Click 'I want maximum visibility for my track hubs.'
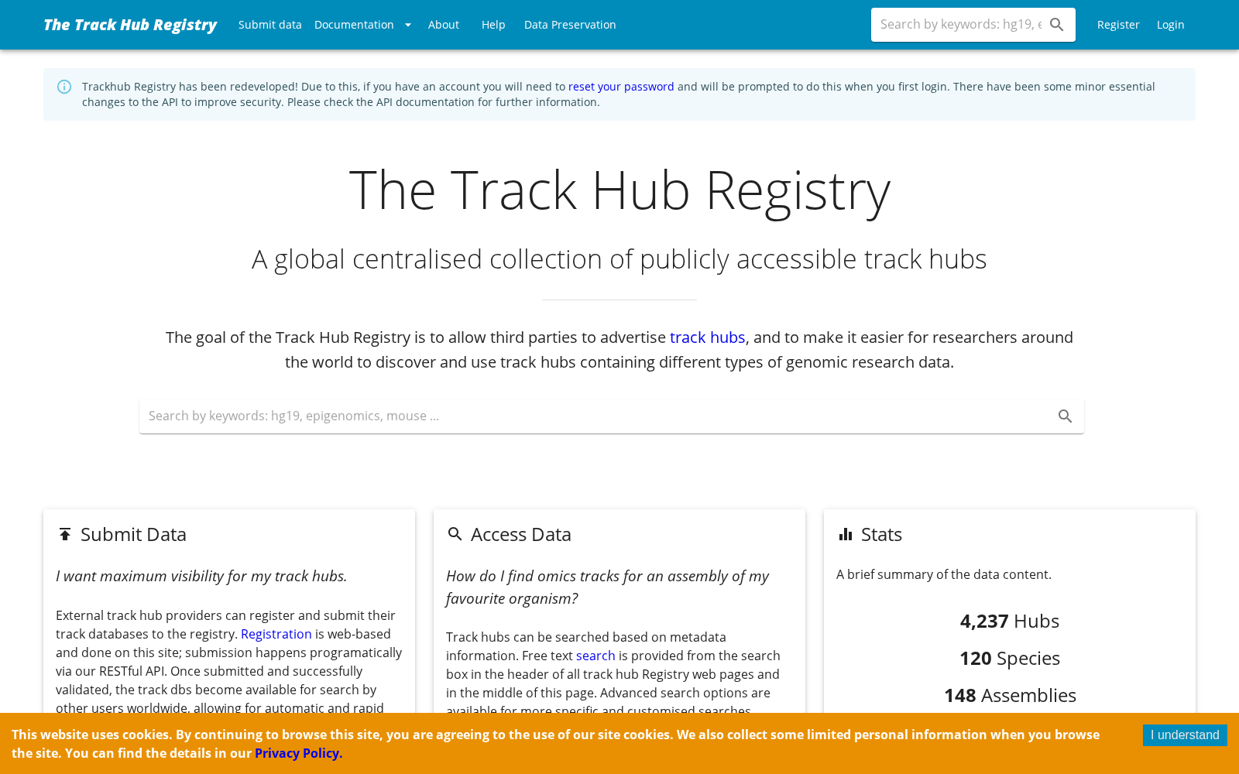The height and width of the screenshot is (774, 1239). click(201, 576)
